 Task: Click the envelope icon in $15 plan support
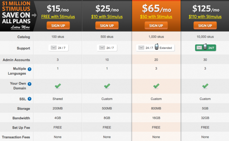pos(54,48)
